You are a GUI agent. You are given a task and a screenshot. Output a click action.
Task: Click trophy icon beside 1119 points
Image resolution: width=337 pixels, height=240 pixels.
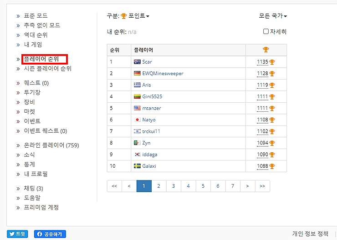pyautogui.click(x=272, y=85)
